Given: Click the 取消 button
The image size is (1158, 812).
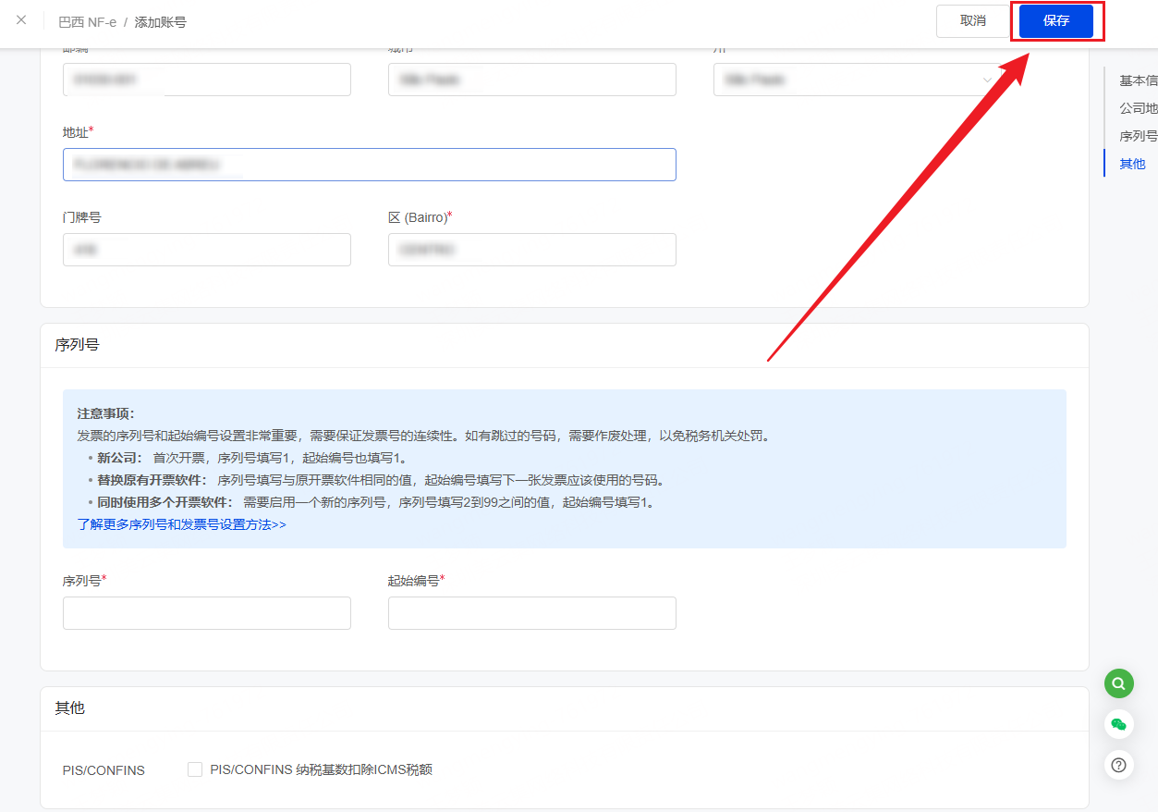Looking at the screenshot, I should pyautogui.click(x=972, y=21).
